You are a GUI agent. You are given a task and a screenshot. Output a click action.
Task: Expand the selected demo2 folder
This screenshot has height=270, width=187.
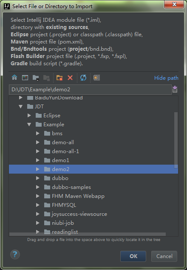38,169
